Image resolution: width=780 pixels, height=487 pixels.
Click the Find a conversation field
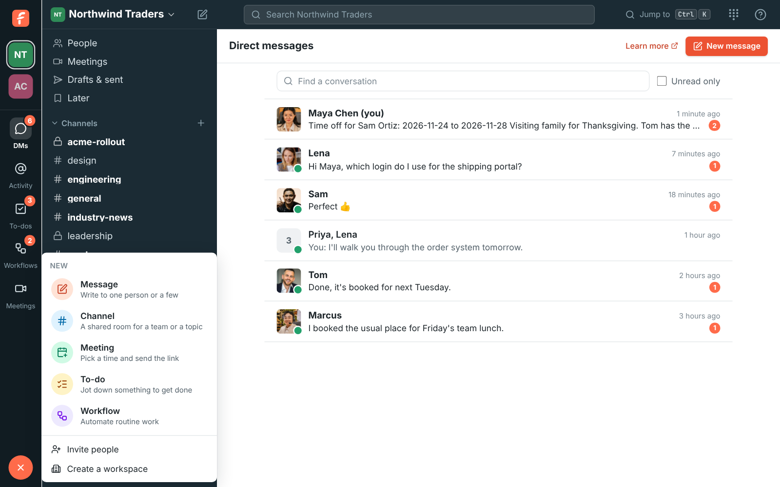463,81
